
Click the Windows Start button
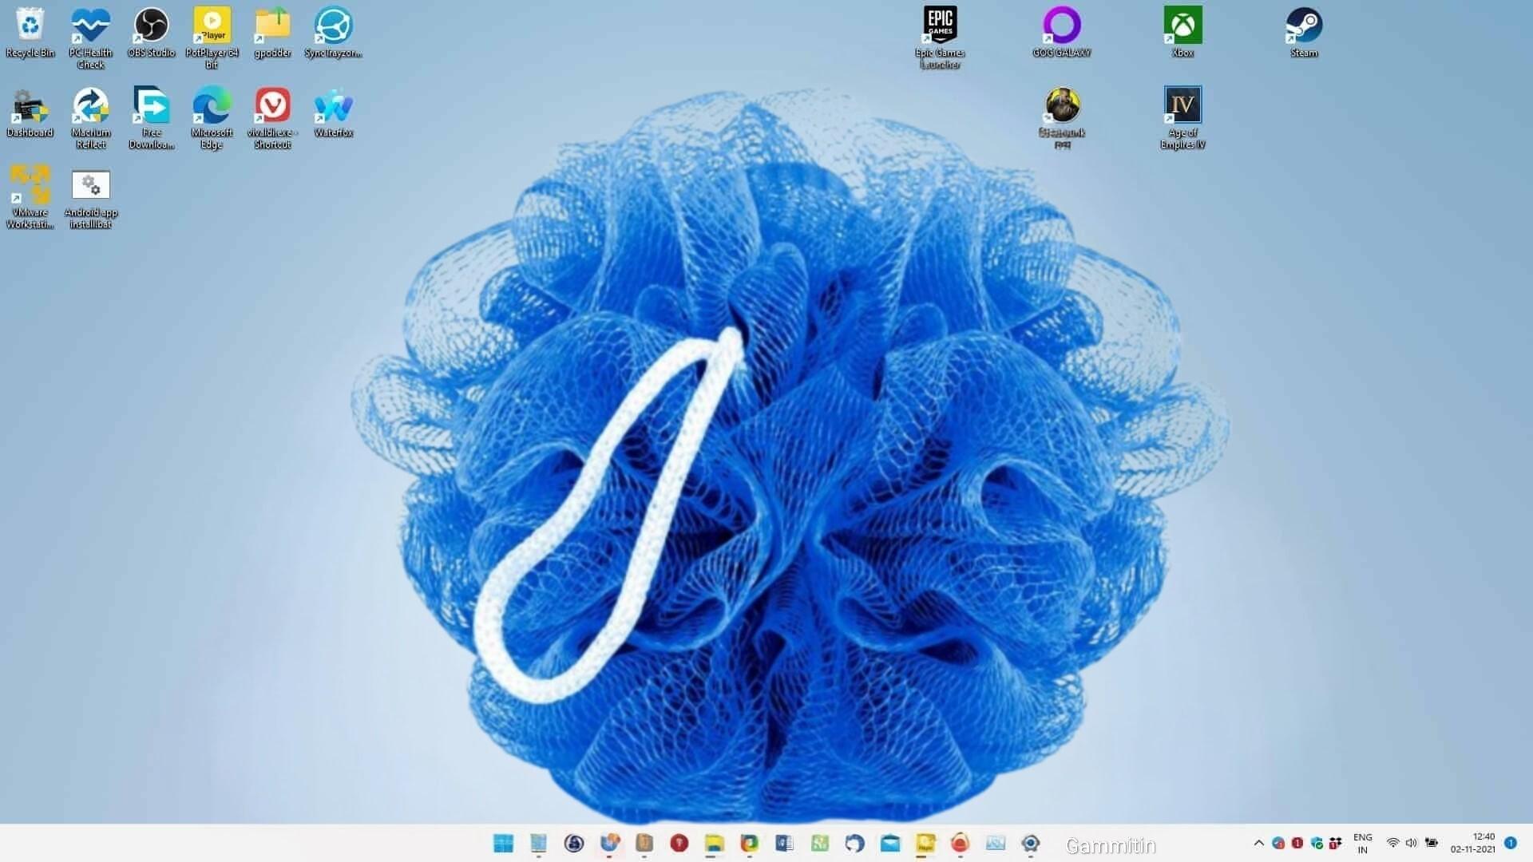pos(503,844)
